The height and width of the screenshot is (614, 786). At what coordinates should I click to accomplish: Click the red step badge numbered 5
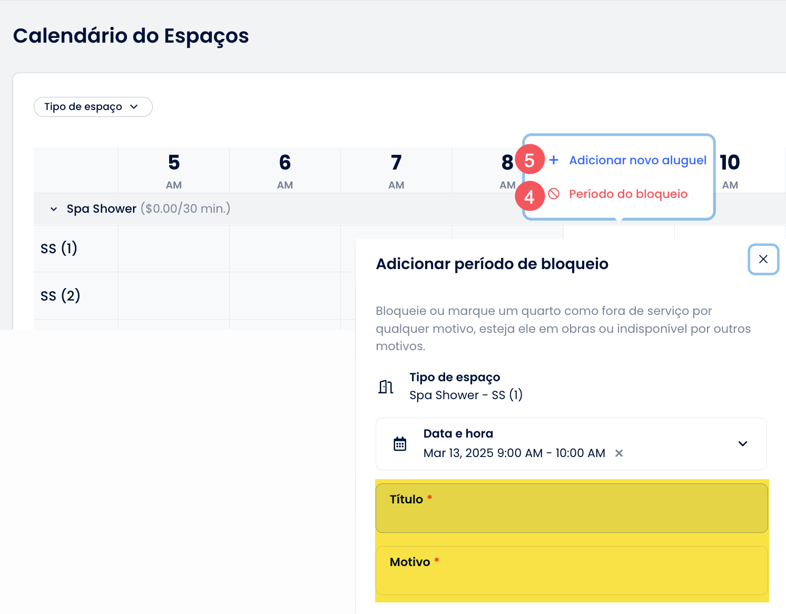coord(529,160)
